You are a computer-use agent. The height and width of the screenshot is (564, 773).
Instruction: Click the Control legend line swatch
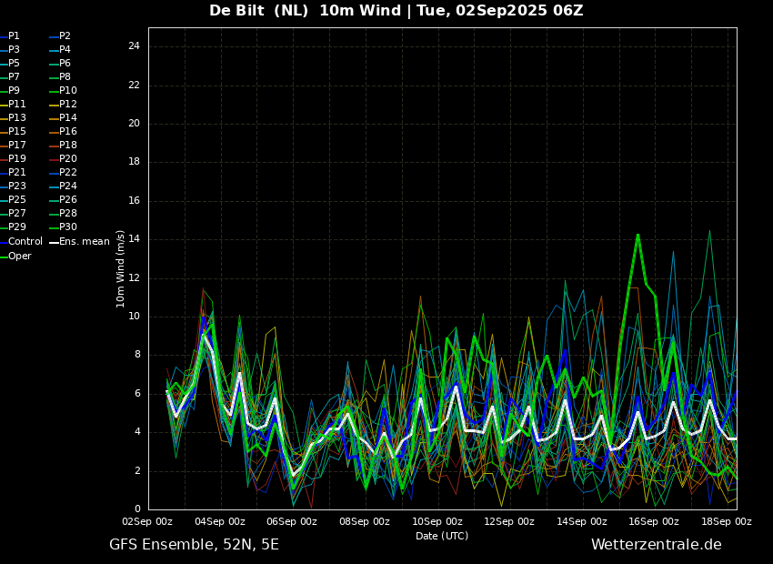[4, 242]
